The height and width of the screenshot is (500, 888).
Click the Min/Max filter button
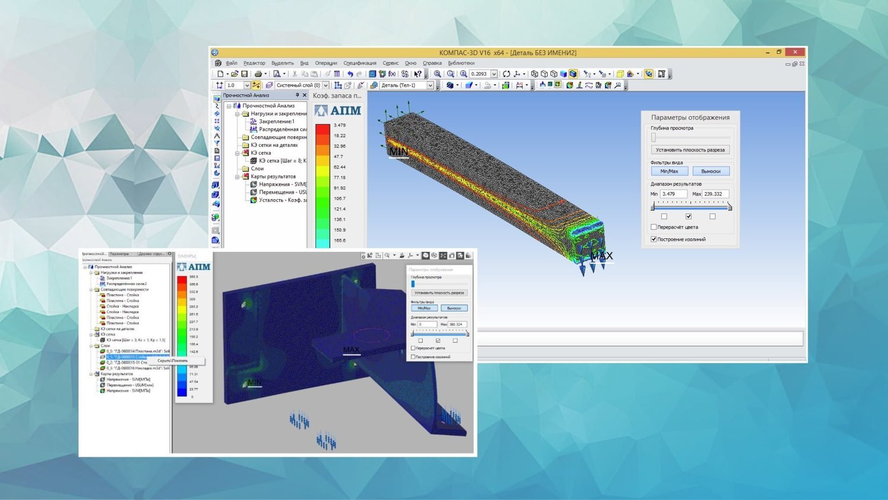coord(669,171)
